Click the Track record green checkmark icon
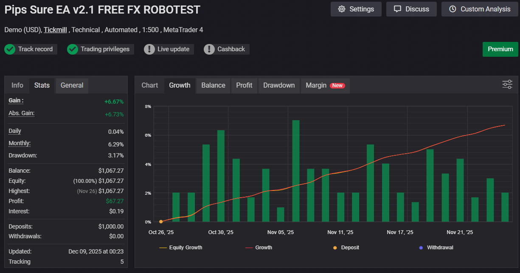 10,49
